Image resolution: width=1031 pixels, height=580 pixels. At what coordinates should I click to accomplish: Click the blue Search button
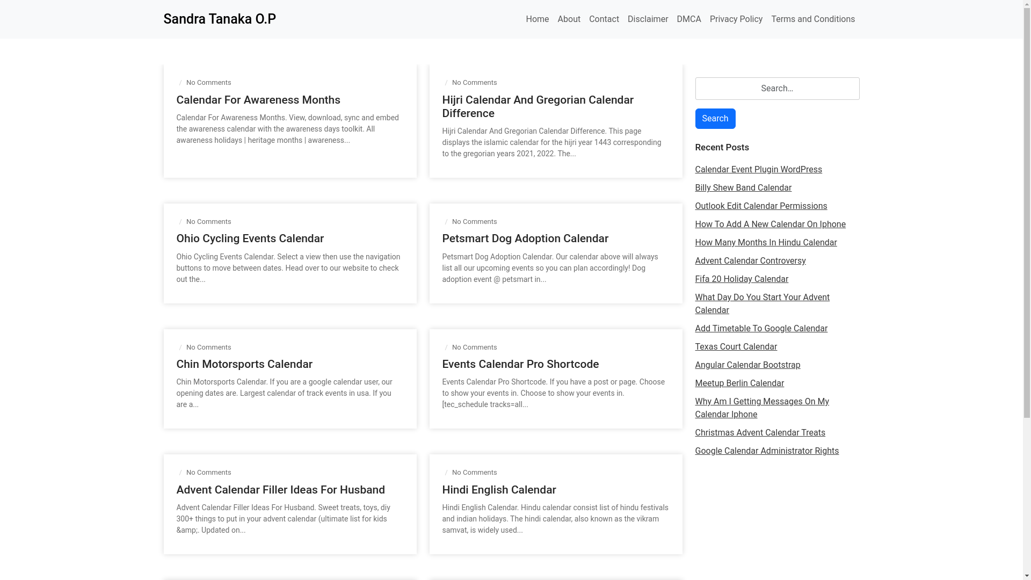tap(715, 119)
